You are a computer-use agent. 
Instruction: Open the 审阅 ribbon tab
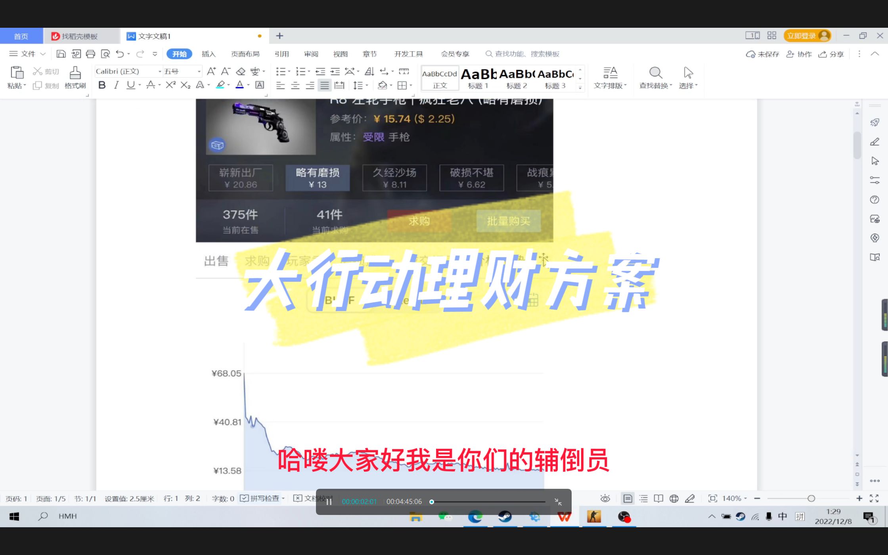(311, 54)
